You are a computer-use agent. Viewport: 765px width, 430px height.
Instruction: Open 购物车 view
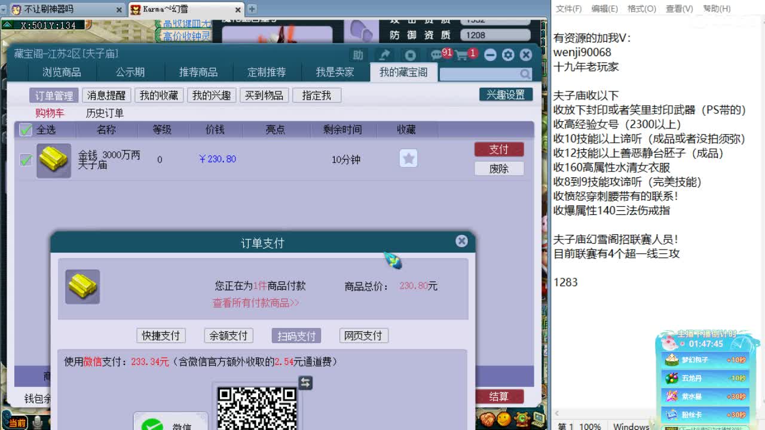tap(50, 113)
